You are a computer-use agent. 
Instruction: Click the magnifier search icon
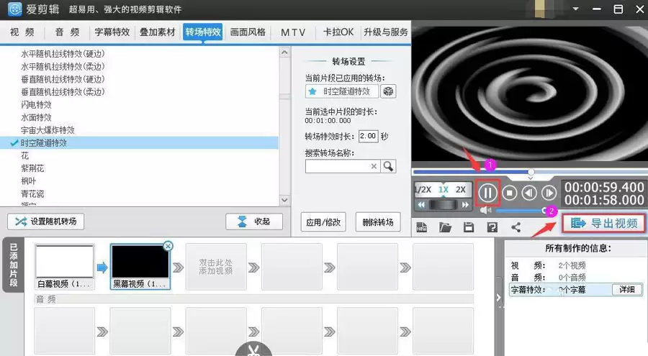pos(388,166)
